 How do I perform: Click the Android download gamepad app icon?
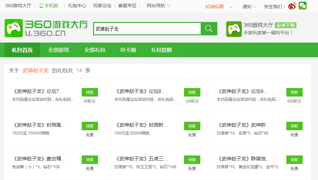(x=234, y=29)
